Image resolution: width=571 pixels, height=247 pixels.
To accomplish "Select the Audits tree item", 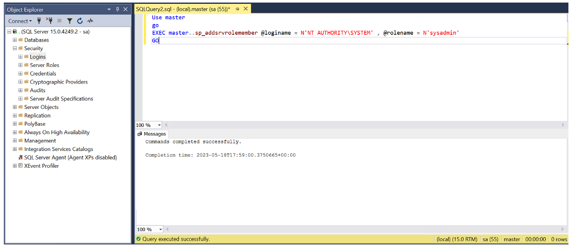I will (38, 90).
